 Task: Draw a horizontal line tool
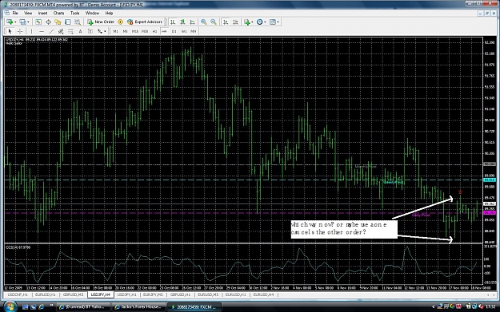pos(42,31)
